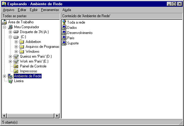184x126 pixels.
Task: Maximize the Explorando window
Action: point(174,4)
